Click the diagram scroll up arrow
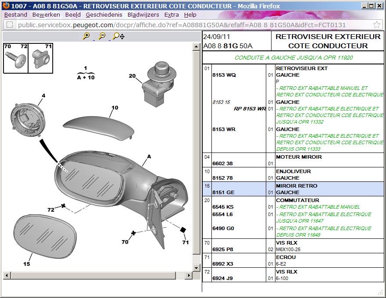This screenshot has width=386, height=298. pos(196,47)
